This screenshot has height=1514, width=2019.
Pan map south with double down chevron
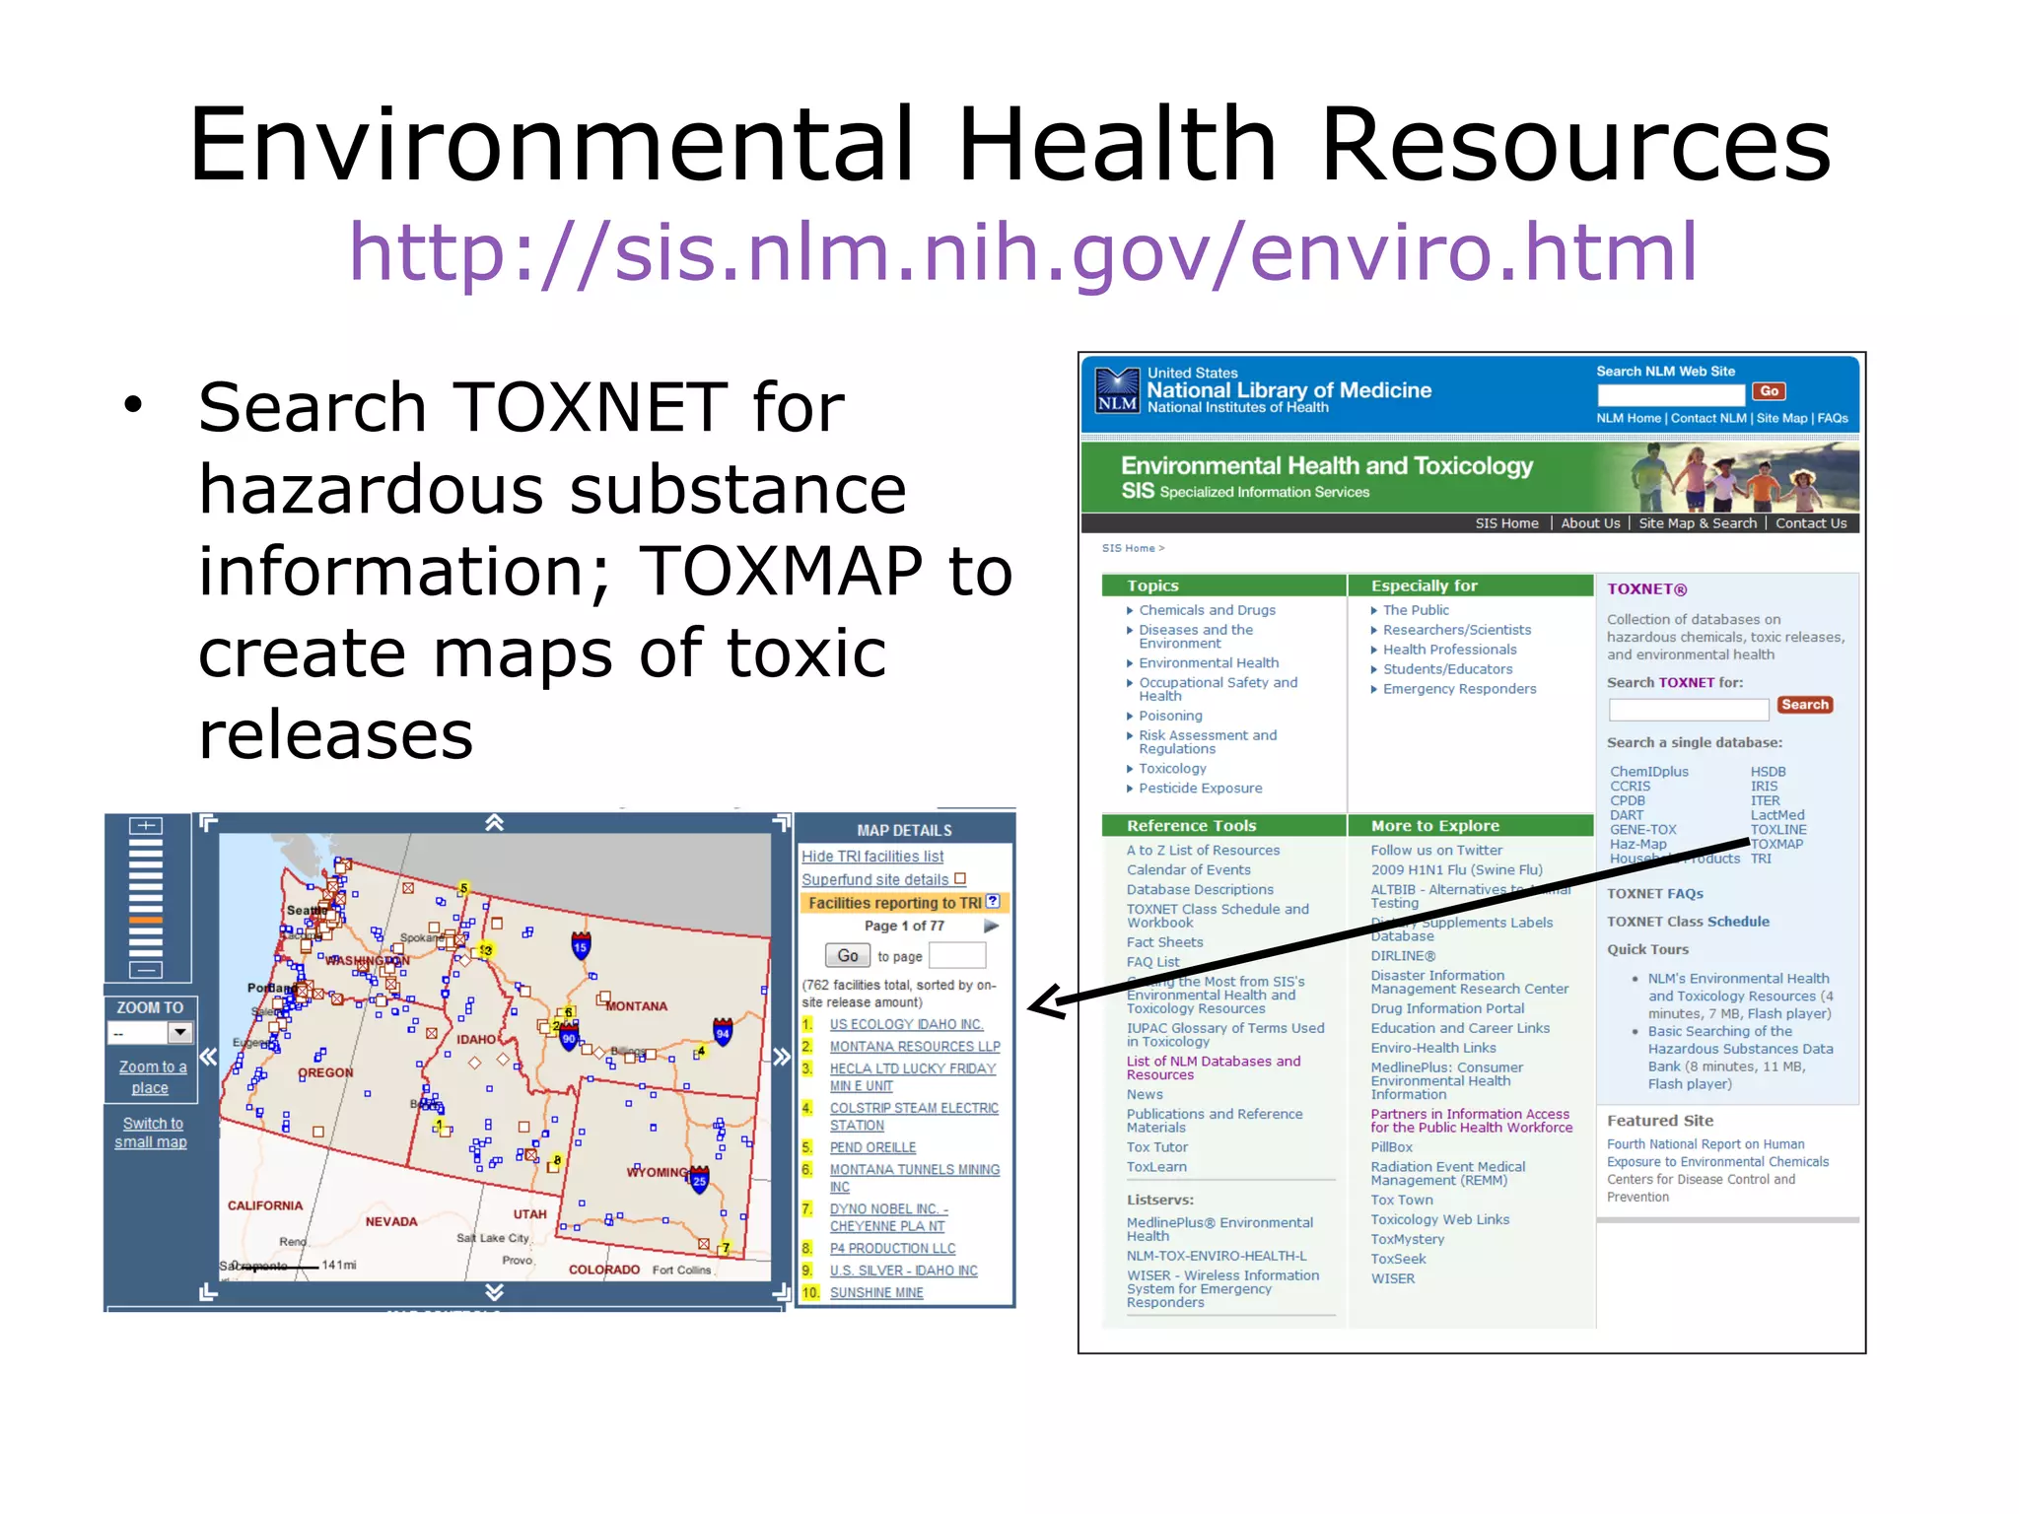pos(495,1292)
